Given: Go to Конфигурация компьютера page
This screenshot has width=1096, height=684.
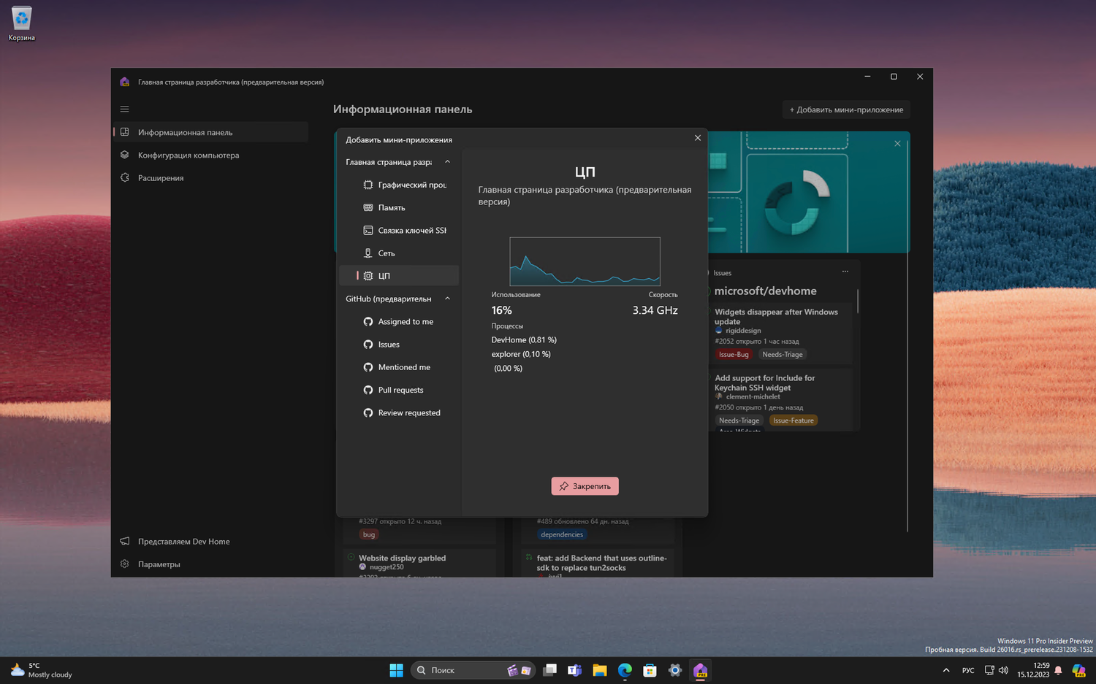Looking at the screenshot, I should 210,155.
